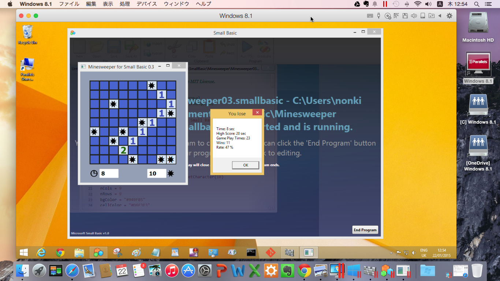This screenshot has height=281, width=500.
Task: Select the 'High Score: 20 sec' line
Action: pos(231,134)
